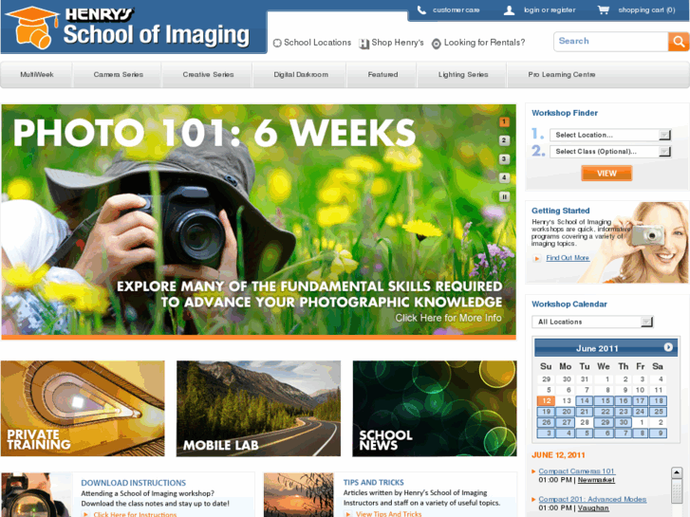
Task: Open shopping cart (0) link
Action: [646, 10]
